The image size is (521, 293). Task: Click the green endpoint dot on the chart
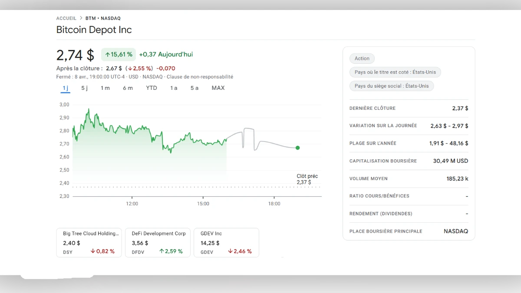[297, 148]
